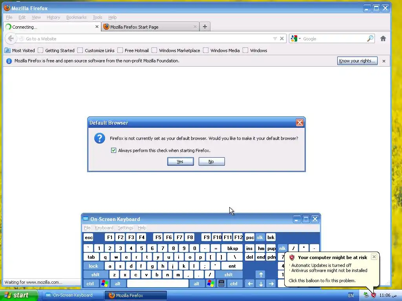402x301 pixels.
Task: Click the network connection tray icon
Action: 366,296
